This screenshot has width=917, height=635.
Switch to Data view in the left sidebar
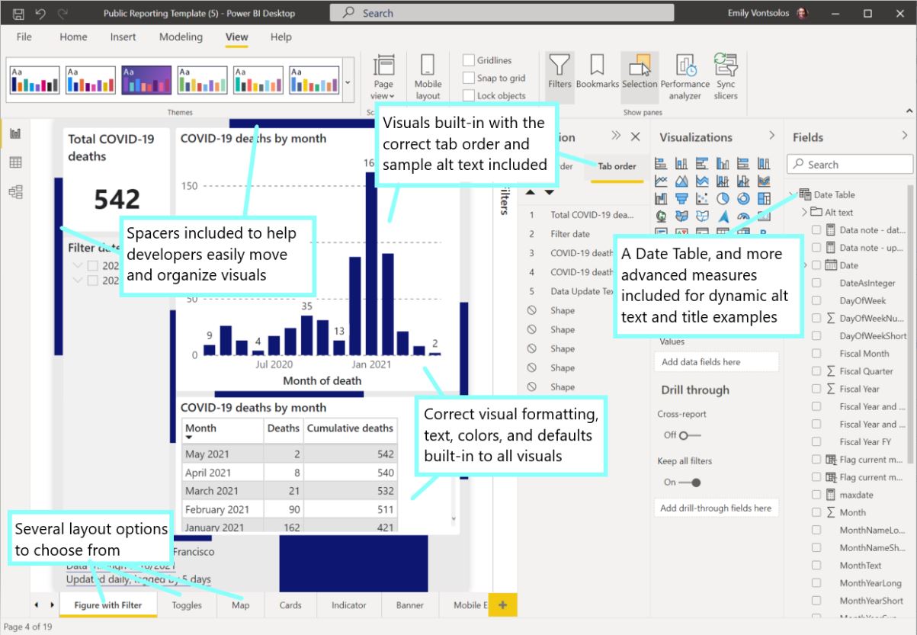click(x=15, y=162)
